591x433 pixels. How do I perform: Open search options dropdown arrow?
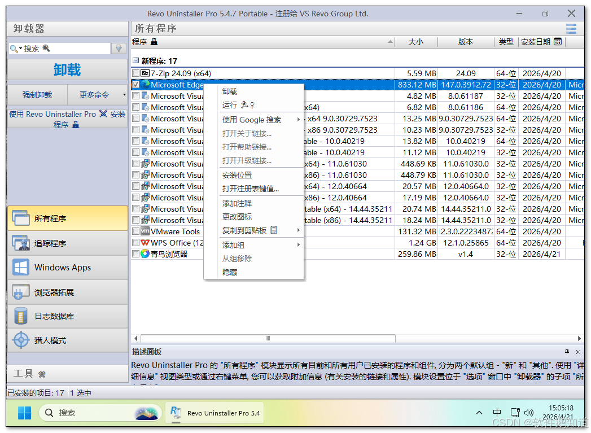[20, 49]
